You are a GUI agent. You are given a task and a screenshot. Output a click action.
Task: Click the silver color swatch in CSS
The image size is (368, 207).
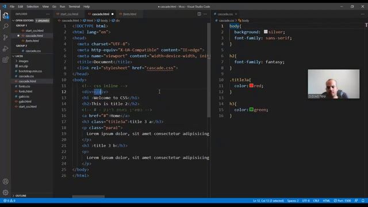tap(266, 32)
